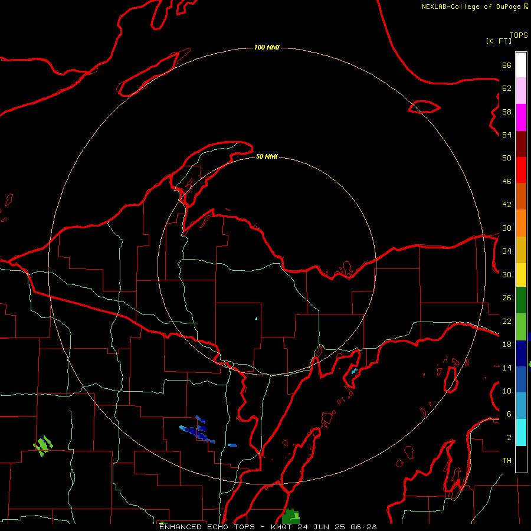Pick the light green legend swatch
This screenshot has height=531, width=531.
click(x=521, y=327)
